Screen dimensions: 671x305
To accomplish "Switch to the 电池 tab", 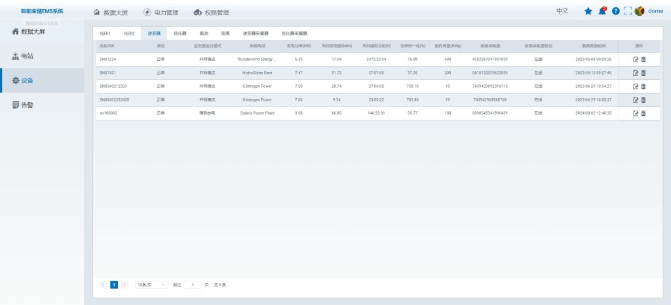I will pos(204,33).
